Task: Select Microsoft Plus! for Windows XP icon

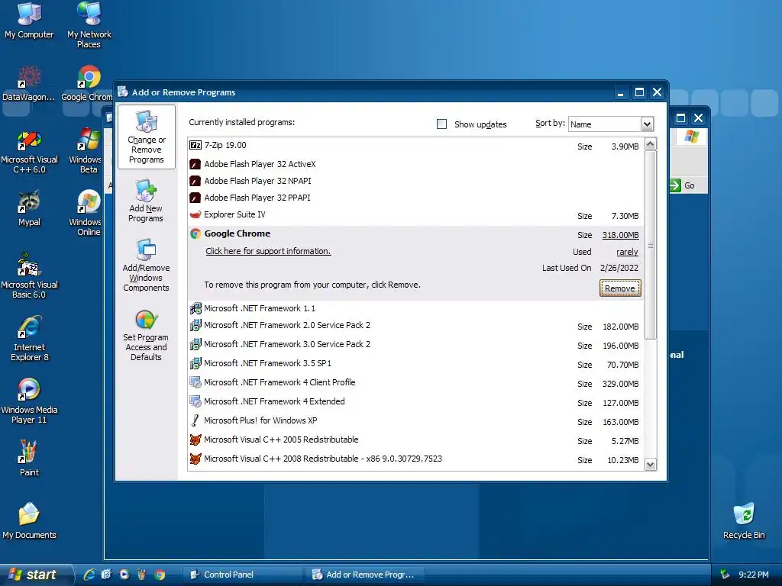Action: pyautogui.click(x=195, y=420)
